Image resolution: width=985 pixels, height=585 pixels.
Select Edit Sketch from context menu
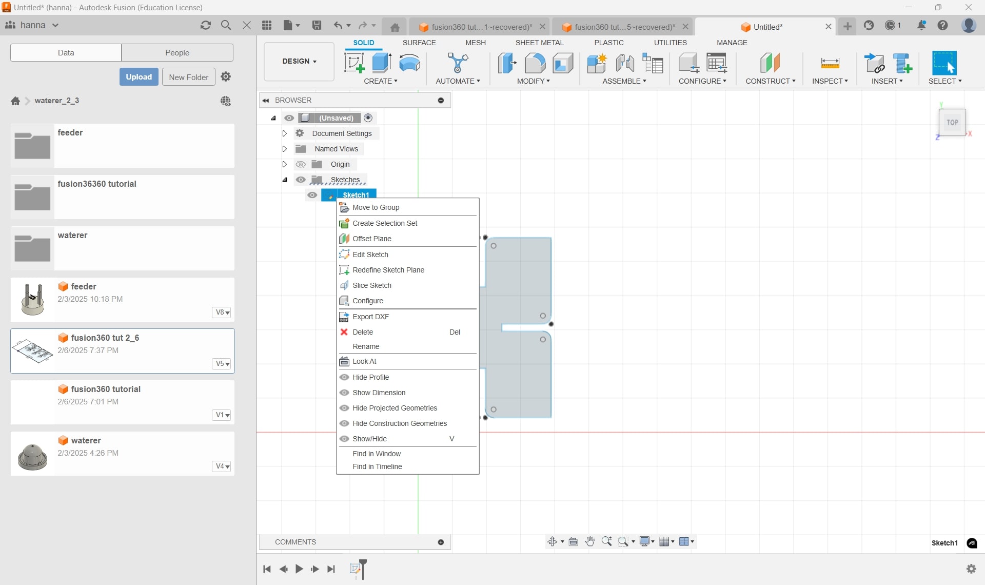tap(370, 254)
